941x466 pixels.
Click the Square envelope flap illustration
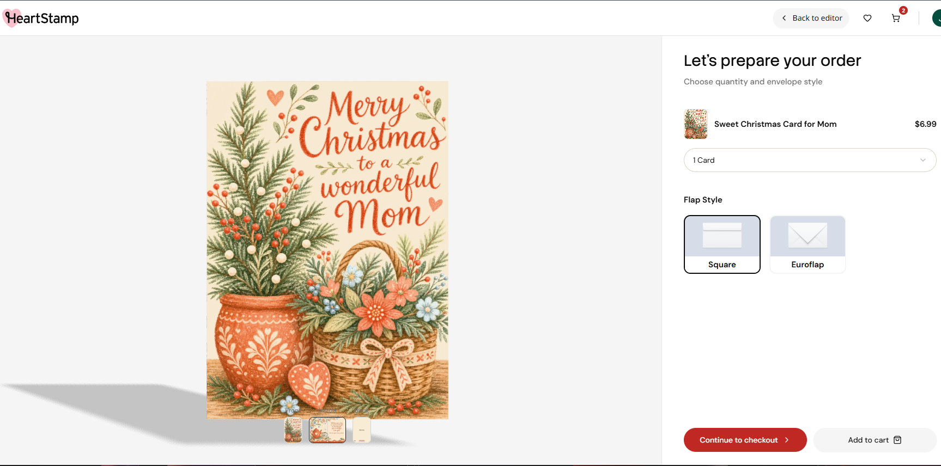tap(722, 236)
